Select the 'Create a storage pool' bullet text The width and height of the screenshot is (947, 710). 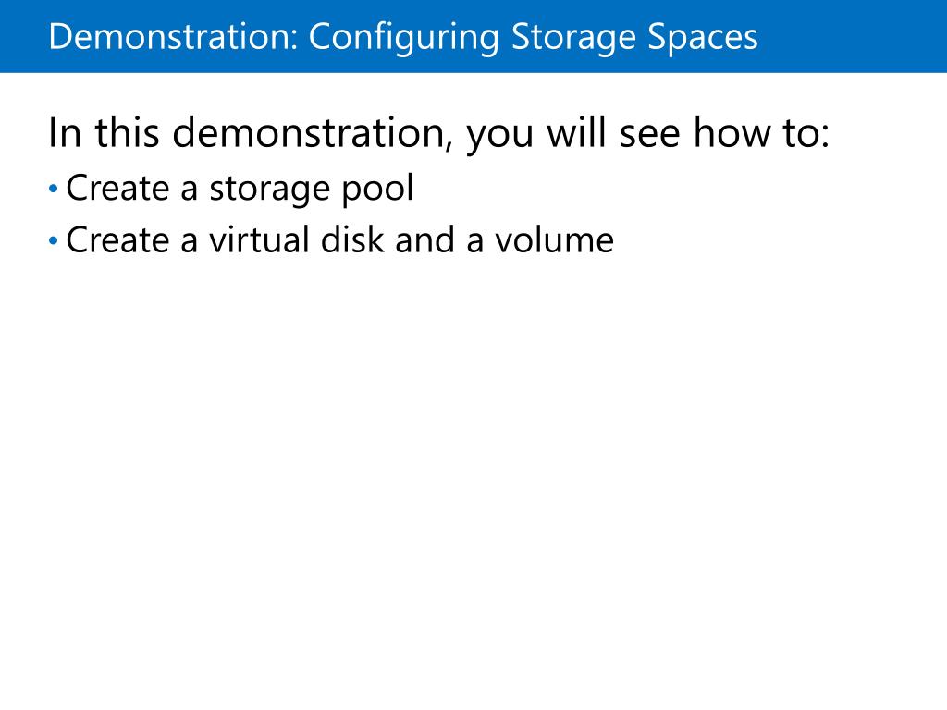(x=240, y=189)
